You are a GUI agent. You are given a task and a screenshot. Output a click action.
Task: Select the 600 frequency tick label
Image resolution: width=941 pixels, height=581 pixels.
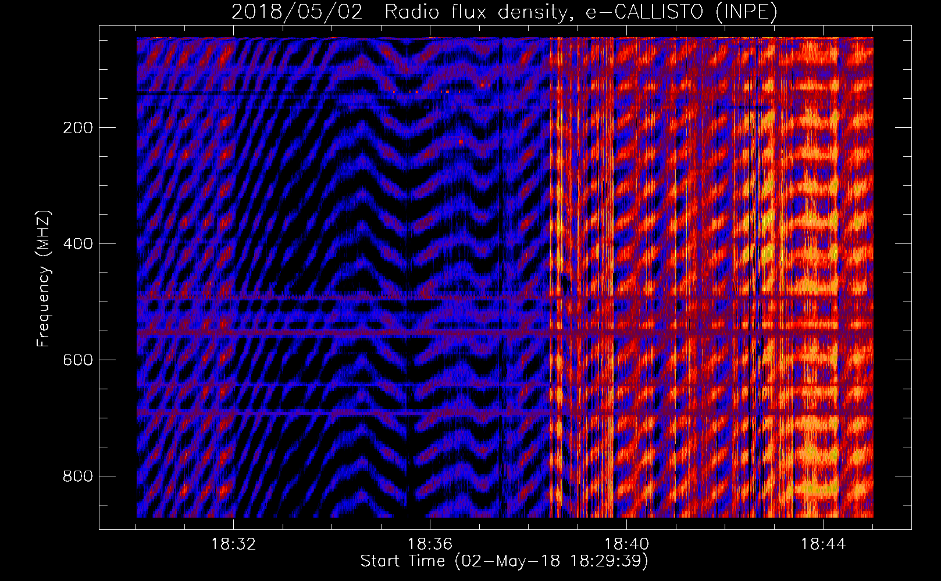[x=78, y=360]
